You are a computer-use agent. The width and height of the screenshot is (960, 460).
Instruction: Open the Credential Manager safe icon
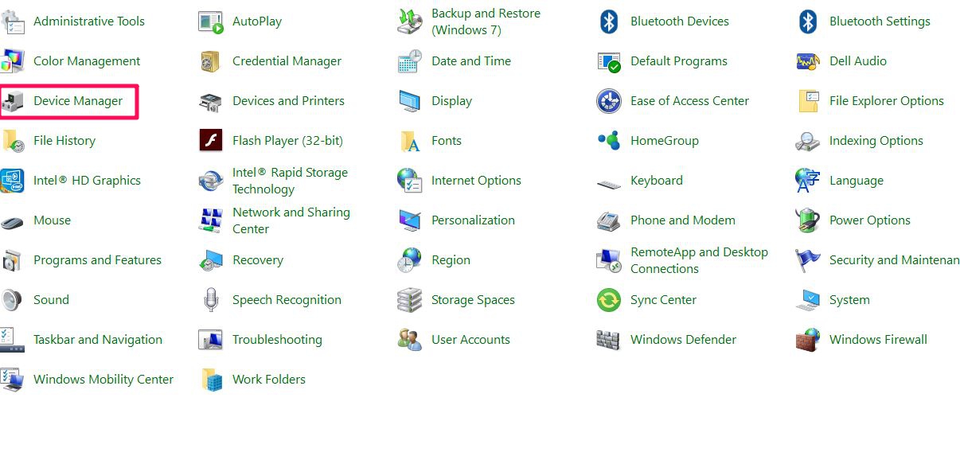[x=211, y=61]
